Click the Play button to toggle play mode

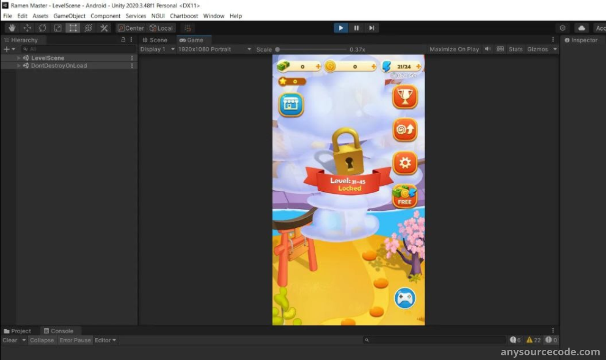340,28
